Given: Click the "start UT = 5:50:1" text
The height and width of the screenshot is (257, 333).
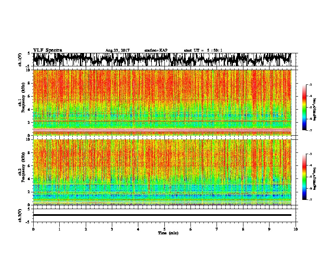Looking at the screenshot, I should [203, 50].
